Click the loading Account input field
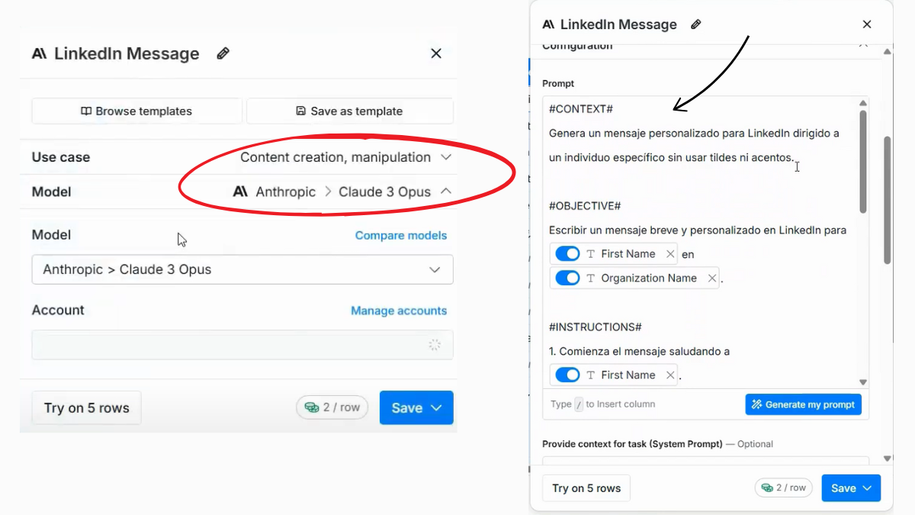This screenshot has height=515, width=915. 242,345
